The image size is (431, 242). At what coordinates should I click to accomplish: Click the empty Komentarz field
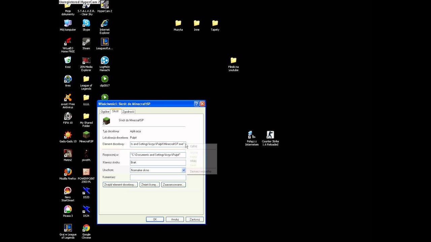click(x=158, y=177)
